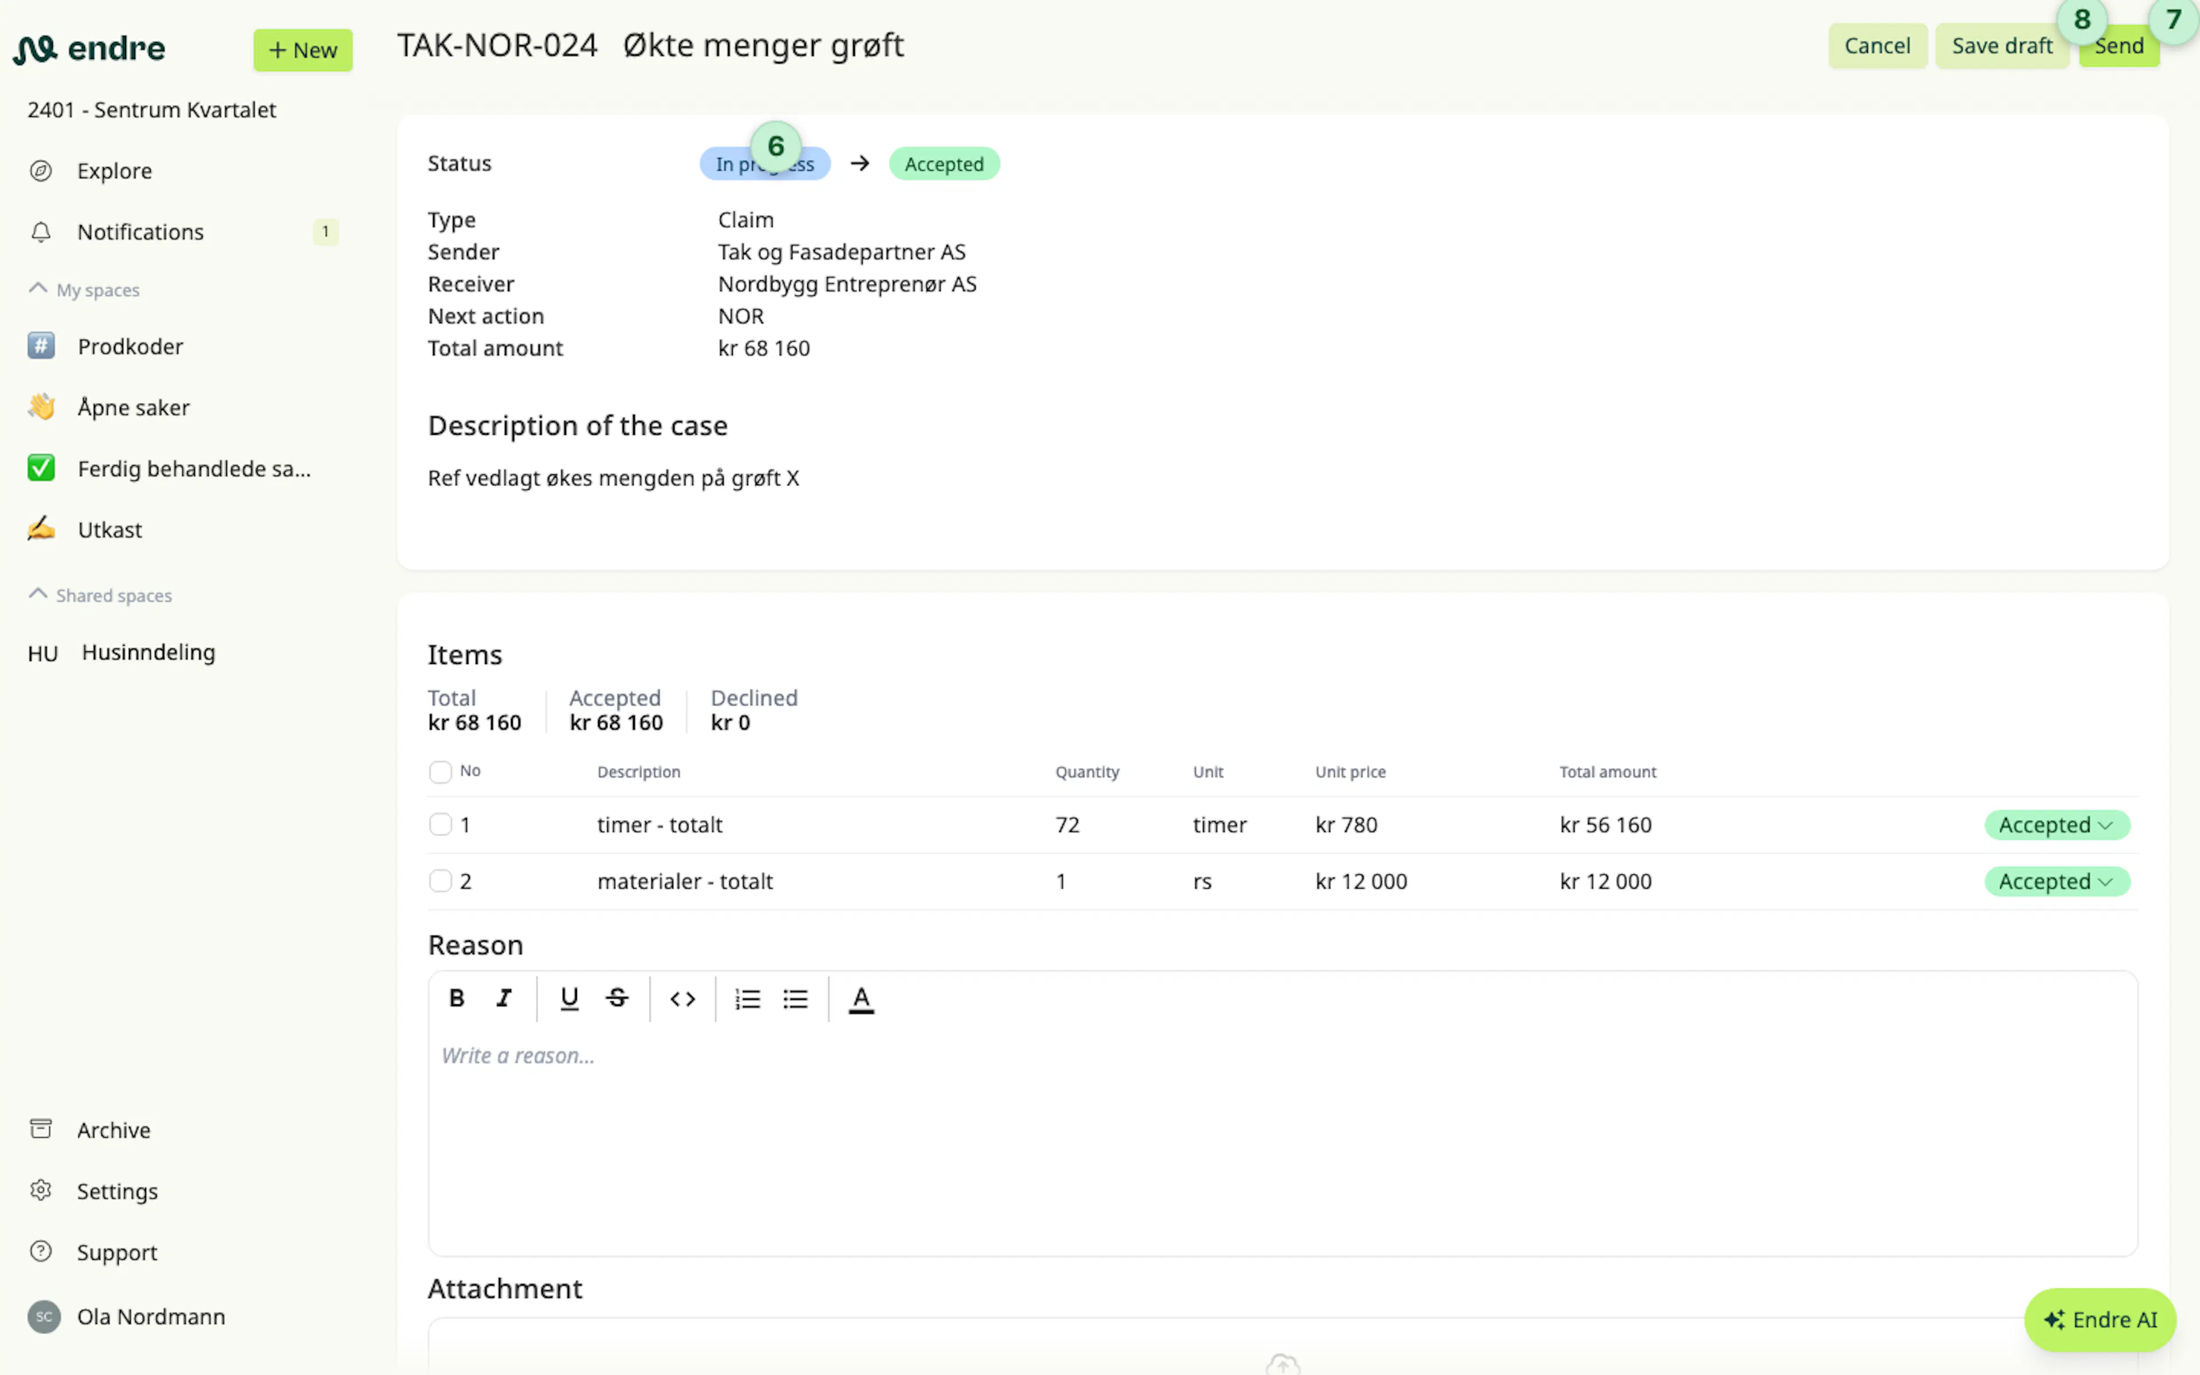Click the Quantity column header
Viewport: 2200px width, 1375px height.
1086,772
